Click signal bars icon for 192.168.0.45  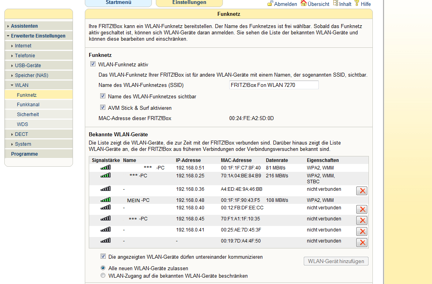click(105, 218)
